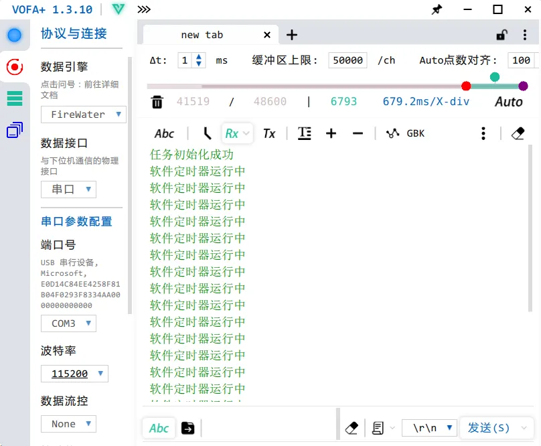Click the pin icon in the title bar
Viewport: 541px width, 446px height.
point(437,10)
